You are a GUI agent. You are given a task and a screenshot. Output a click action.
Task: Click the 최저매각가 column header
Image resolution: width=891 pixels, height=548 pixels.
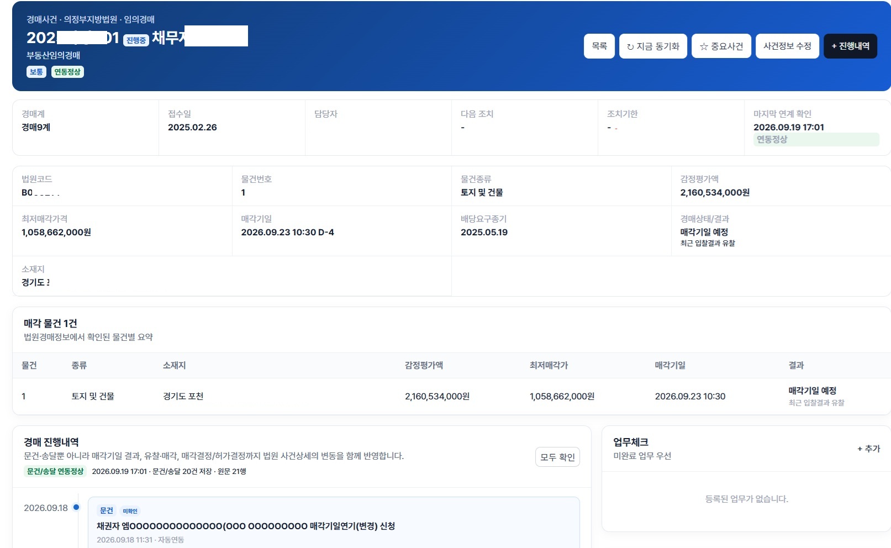coord(549,365)
